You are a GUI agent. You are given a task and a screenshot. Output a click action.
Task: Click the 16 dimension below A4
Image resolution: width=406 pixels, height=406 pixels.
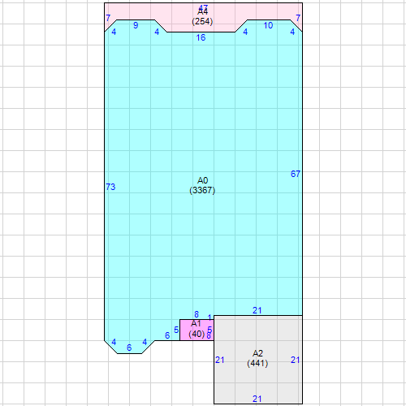pyautogui.click(x=201, y=37)
